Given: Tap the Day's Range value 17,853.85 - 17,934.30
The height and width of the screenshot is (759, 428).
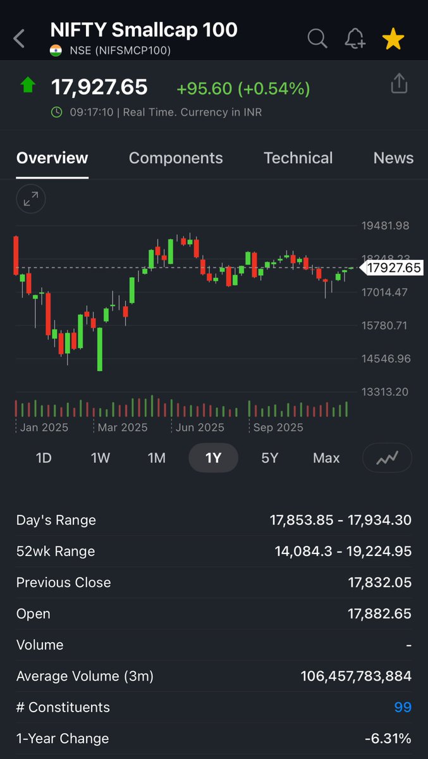Looking at the screenshot, I should click(341, 521).
